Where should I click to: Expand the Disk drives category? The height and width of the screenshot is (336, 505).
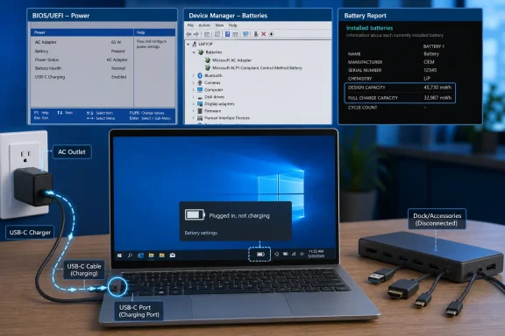point(193,97)
